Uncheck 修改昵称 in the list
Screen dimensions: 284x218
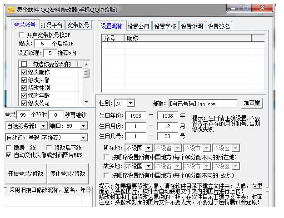[24, 72]
